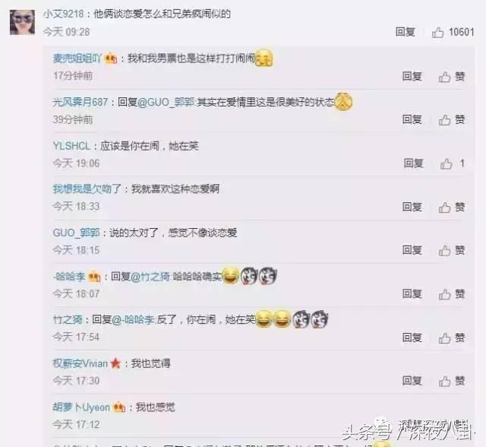Screen dimensions: 486x447
Task: Open 小艾9218 username link
Action: (63, 14)
